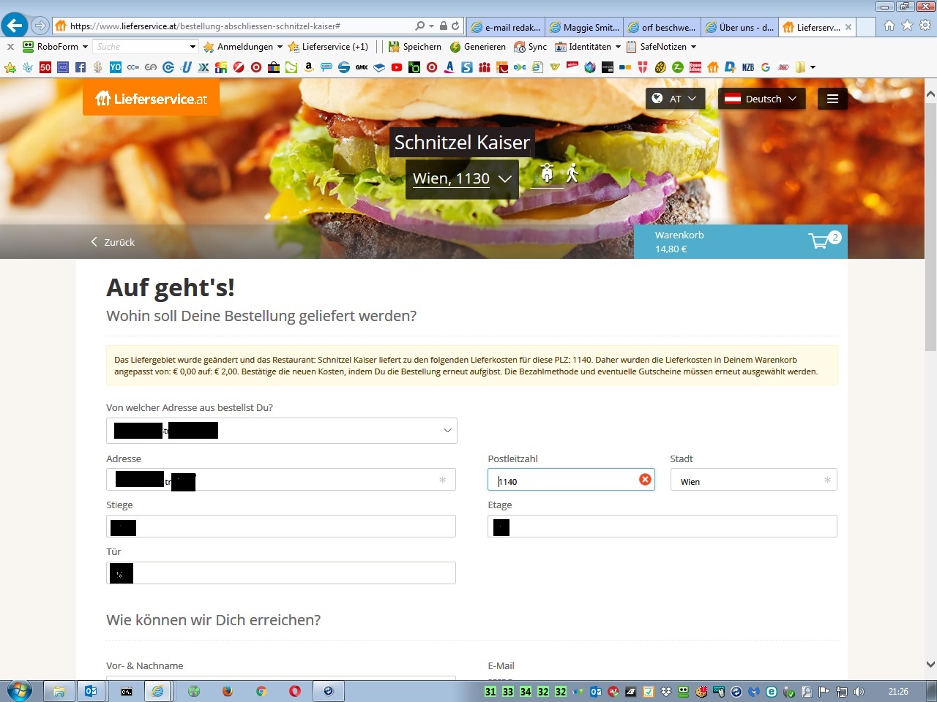
Task: Open the AT country dropdown
Action: coord(675,99)
